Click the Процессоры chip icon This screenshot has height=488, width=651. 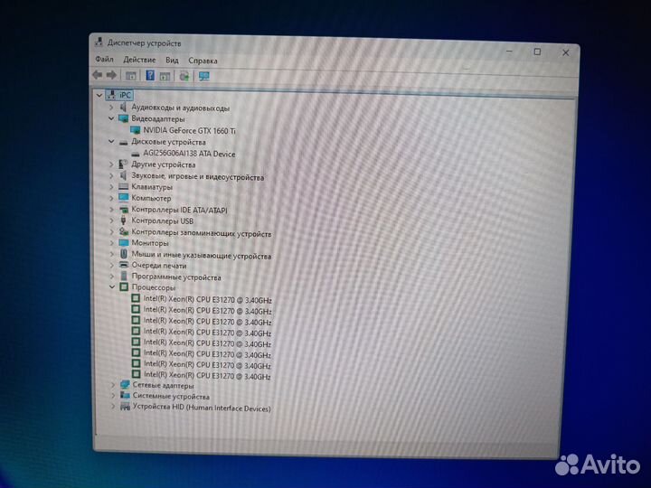(124, 286)
